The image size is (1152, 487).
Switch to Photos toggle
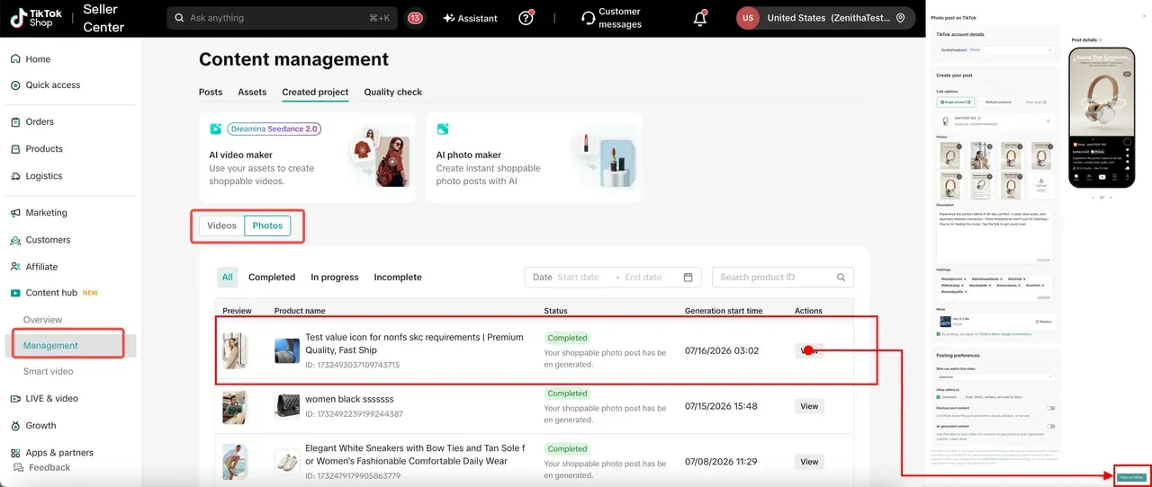tap(267, 226)
